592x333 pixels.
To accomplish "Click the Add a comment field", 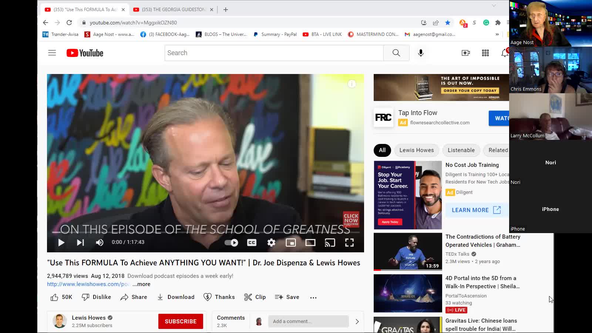I will pos(309,322).
